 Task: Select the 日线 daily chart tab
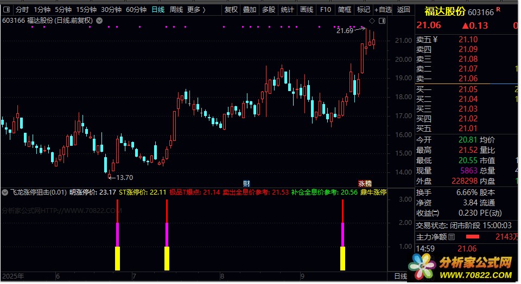coord(158,10)
